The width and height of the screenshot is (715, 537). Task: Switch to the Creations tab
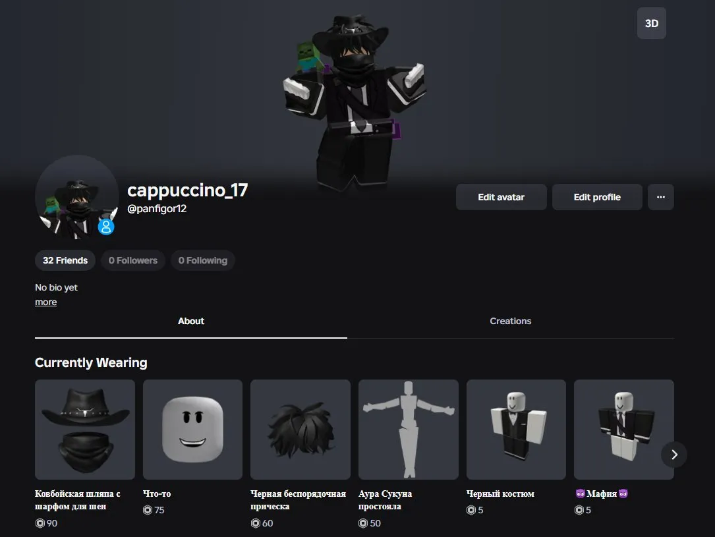pyautogui.click(x=510, y=321)
